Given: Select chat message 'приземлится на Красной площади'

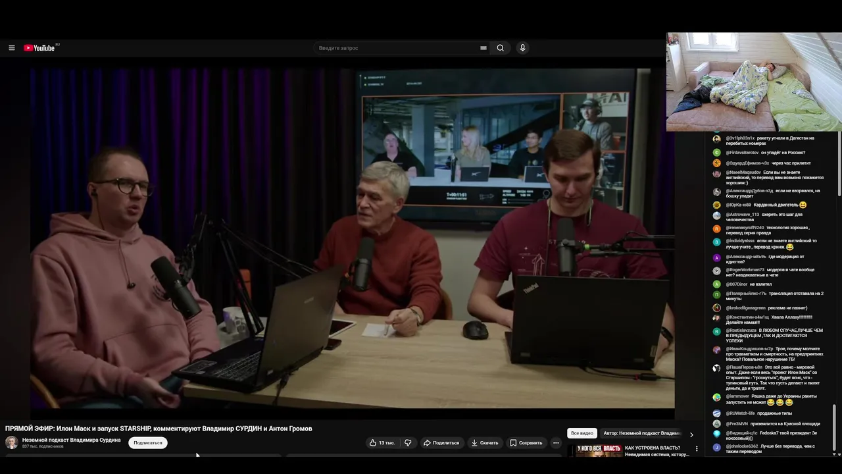Looking at the screenshot, I should point(785,424).
